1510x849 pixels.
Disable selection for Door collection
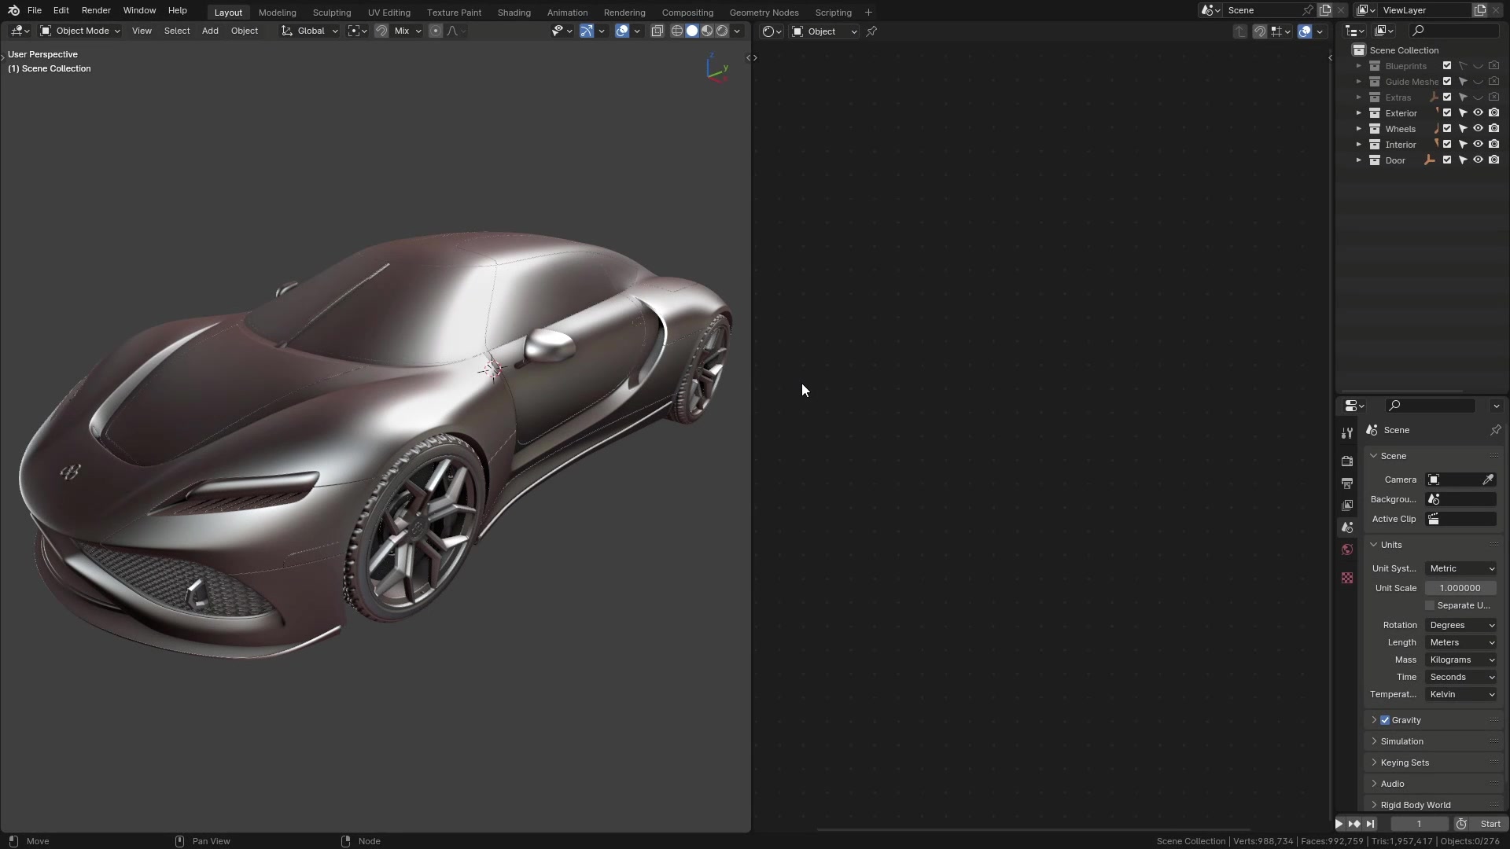[1463, 160]
